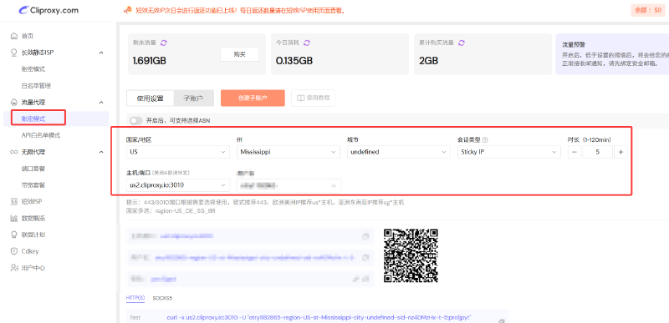Click the 无限代理 infinity icon
Viewport: 669px width, 323px height.
(x=13, y=152)
